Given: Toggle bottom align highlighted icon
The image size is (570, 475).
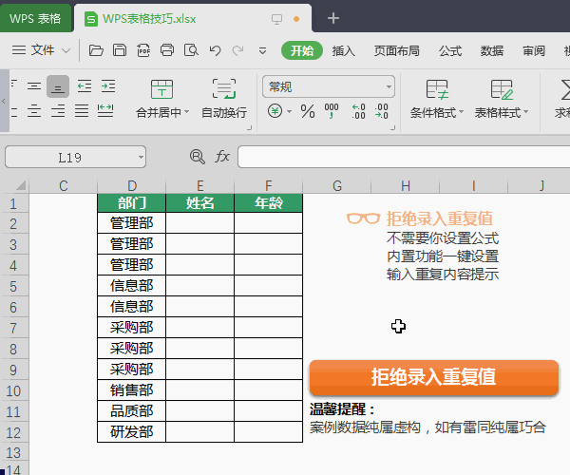Looking at the screenshot, I should (58, 86).
